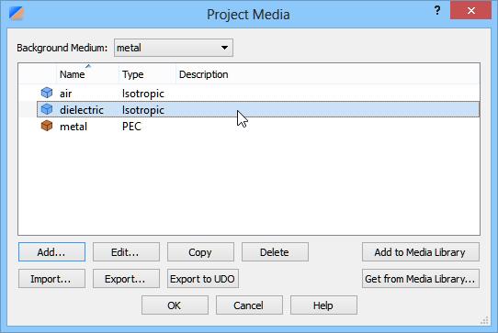Copy the selected medium
498x333 pixels.
200,252
